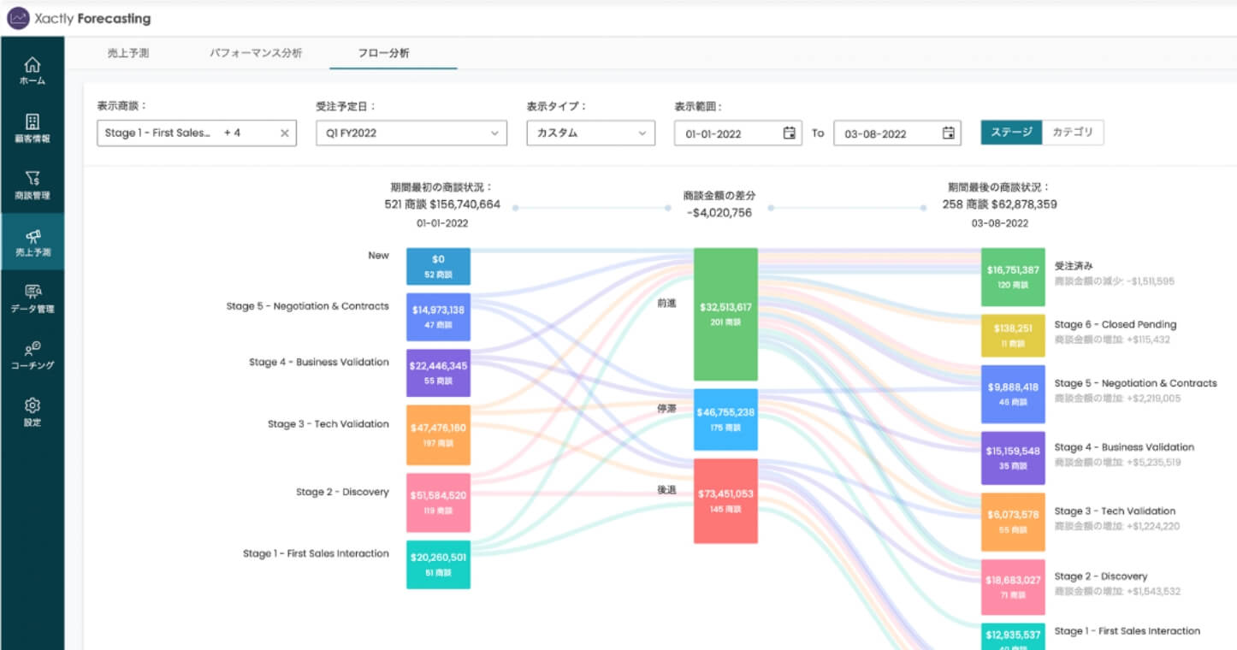Toggle view to ステージ
Image resolution: width=1237 pixels, height=650 pixels.
1011,133
